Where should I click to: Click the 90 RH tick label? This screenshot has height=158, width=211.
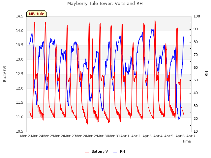point(196,29)
